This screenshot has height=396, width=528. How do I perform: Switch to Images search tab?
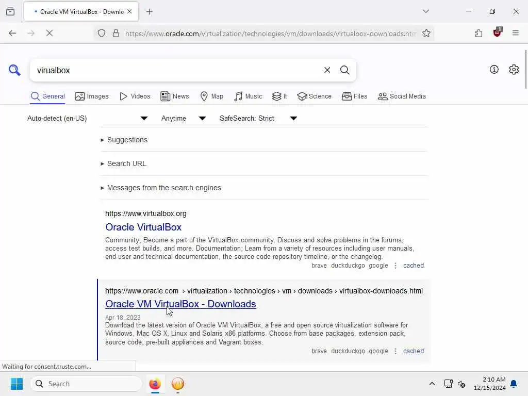[92, 96]
